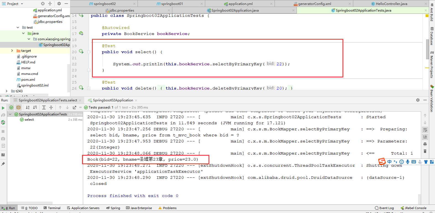The width and height of the screenshot is (435, 213).
Task: Collapse the test folder
Action: point(18,28)
